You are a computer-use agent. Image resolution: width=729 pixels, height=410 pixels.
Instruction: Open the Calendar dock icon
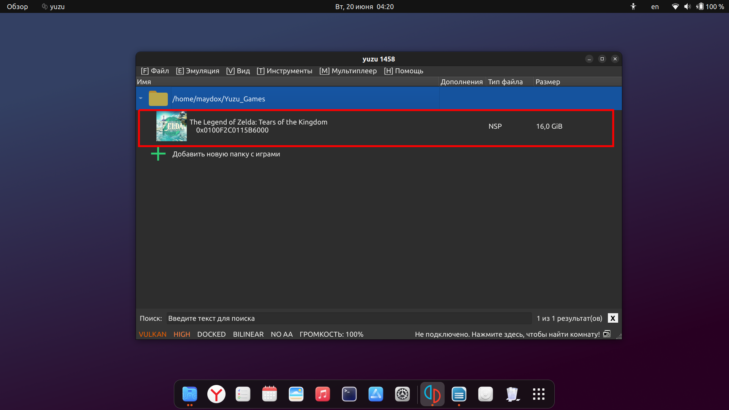(x=270, y=394)
